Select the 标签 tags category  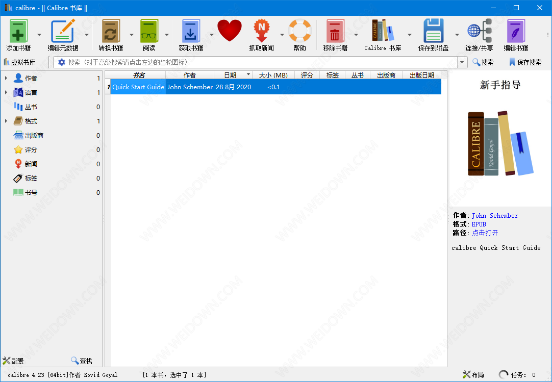point(31,178)
